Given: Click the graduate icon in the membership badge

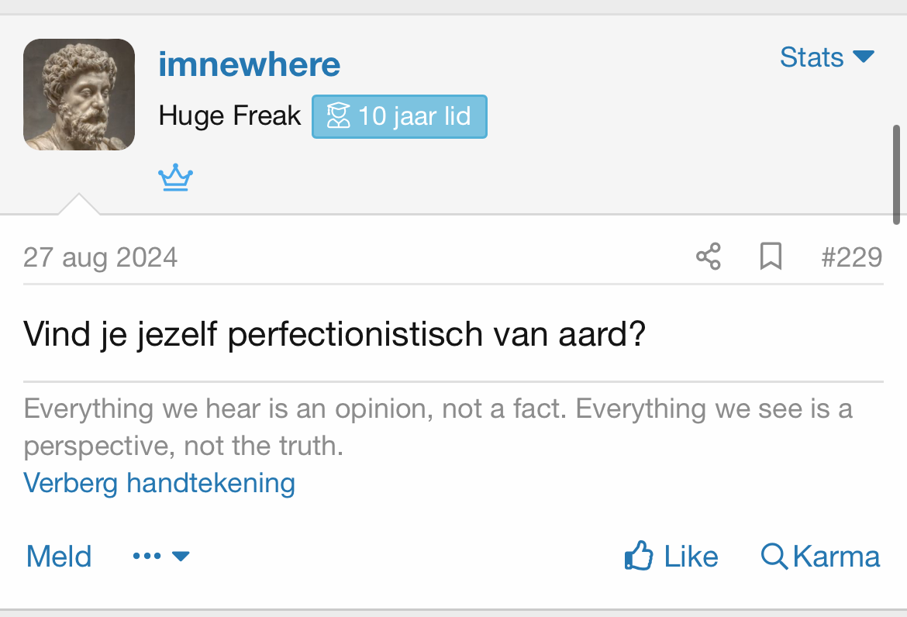Looking at the screenshot, I should (338, 117).
